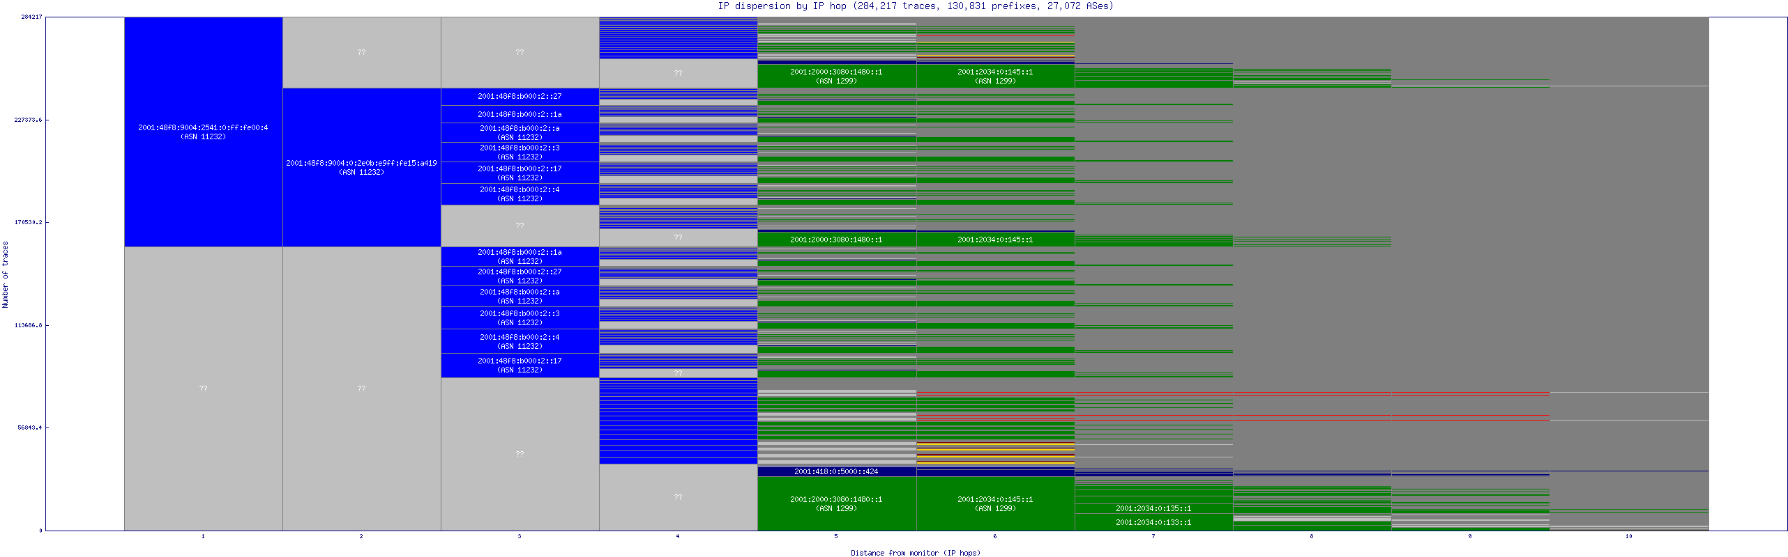This screenshot has width=1788, height=557.
Task: Select the 113686.8 y-axis tick value
Action: tap(28, 325)
